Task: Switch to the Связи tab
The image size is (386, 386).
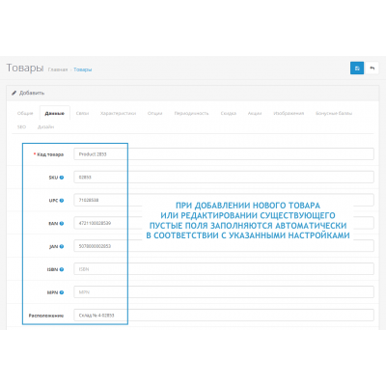Action: point(82,113)
